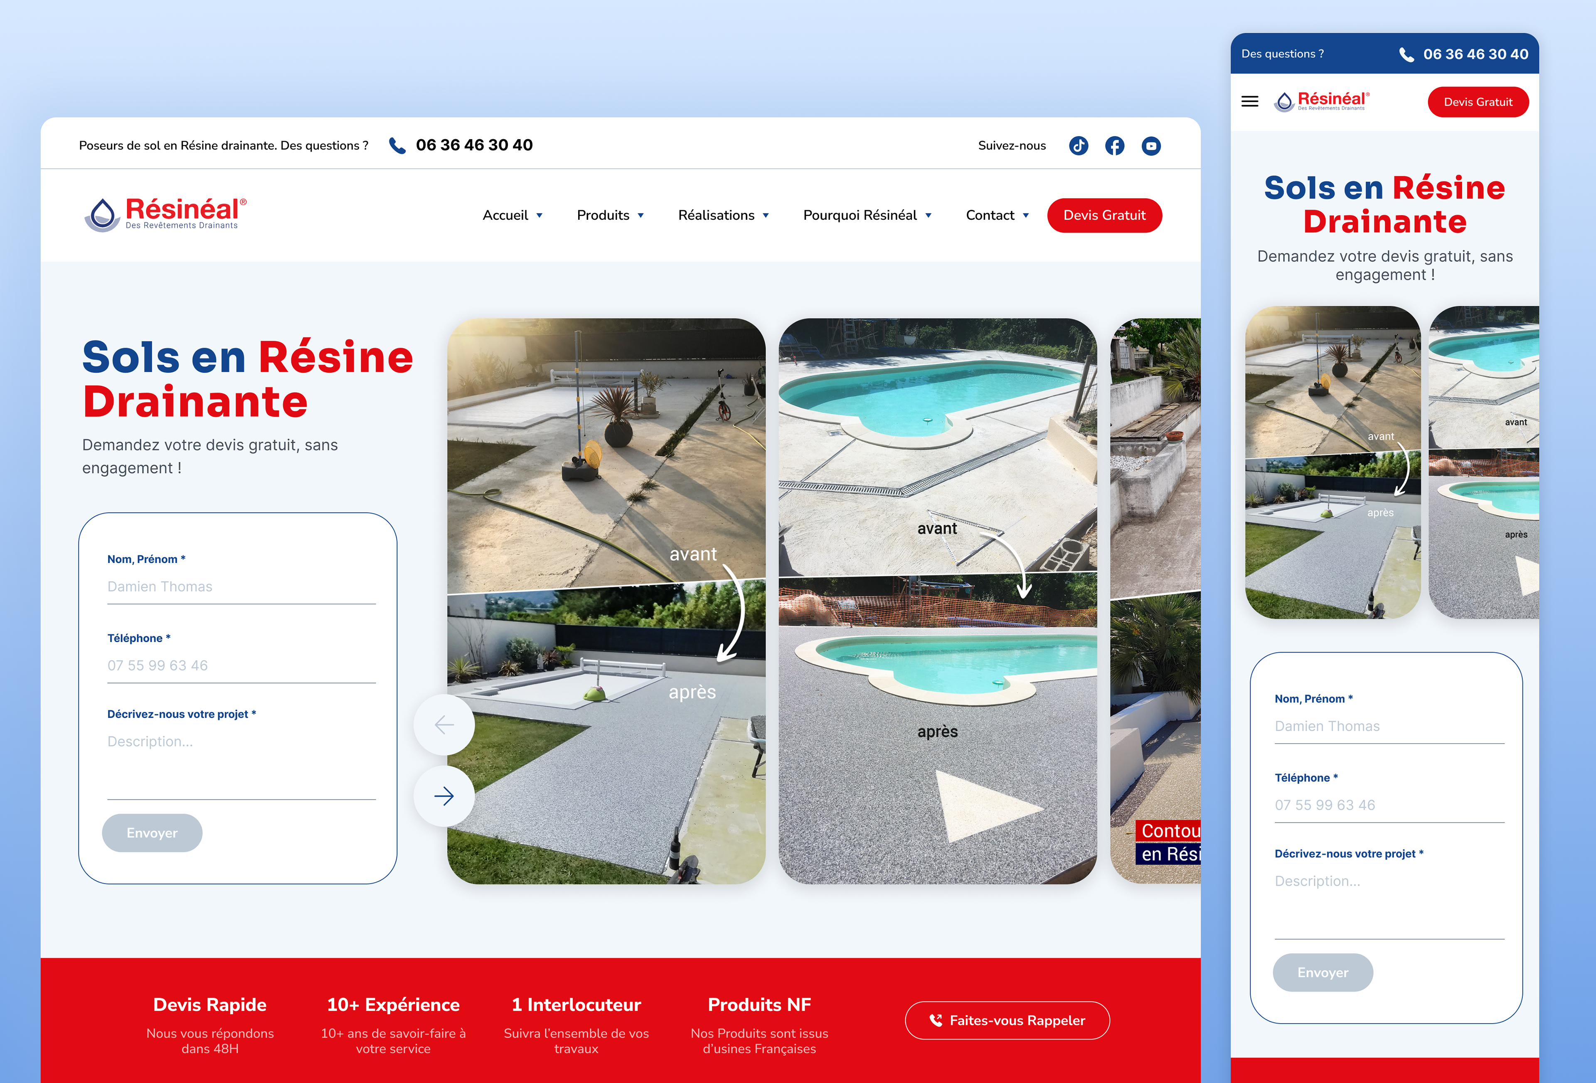Screen dimensions: 1596x1083
Task: Open the Contact menu item
Action: [x=990, y=216]
